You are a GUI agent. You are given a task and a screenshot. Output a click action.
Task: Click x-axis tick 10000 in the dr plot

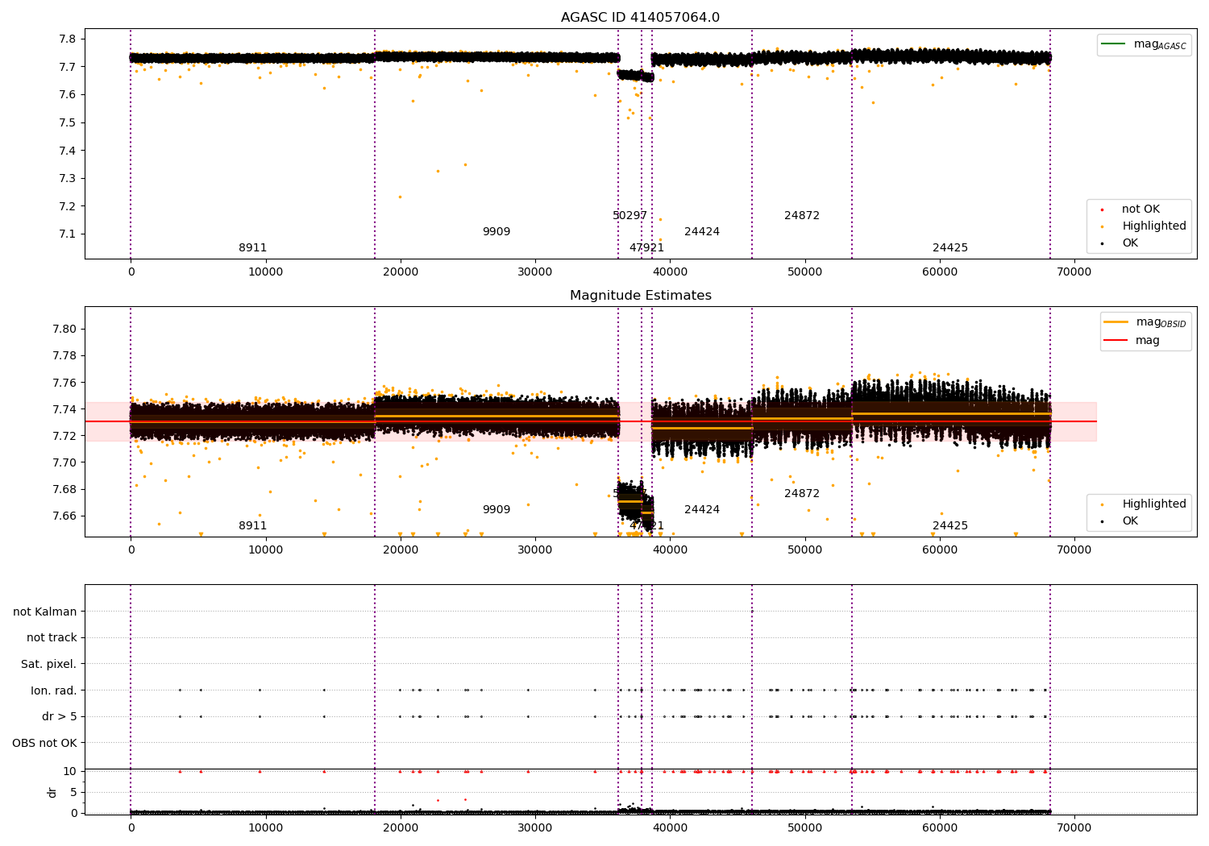[x=265, y=827]
